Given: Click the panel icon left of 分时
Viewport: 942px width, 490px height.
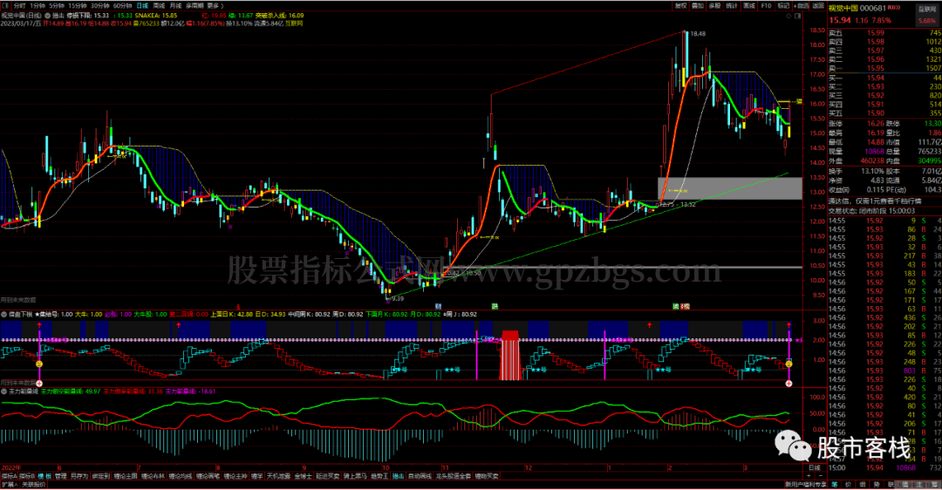Looking at the screenshot, I should coord(5,5).
